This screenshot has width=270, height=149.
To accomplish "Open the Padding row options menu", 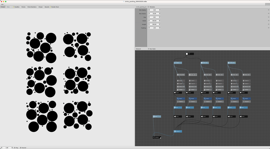I will pyautogui.click(x=268, y=28).
